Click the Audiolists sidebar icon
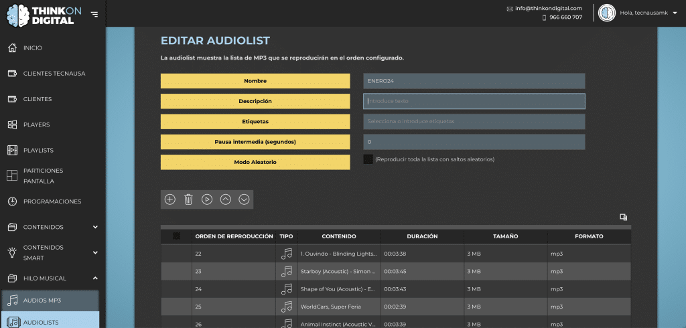Image resolution: width=686 pixels, height=328 pixels. click(x=13, y=323)
